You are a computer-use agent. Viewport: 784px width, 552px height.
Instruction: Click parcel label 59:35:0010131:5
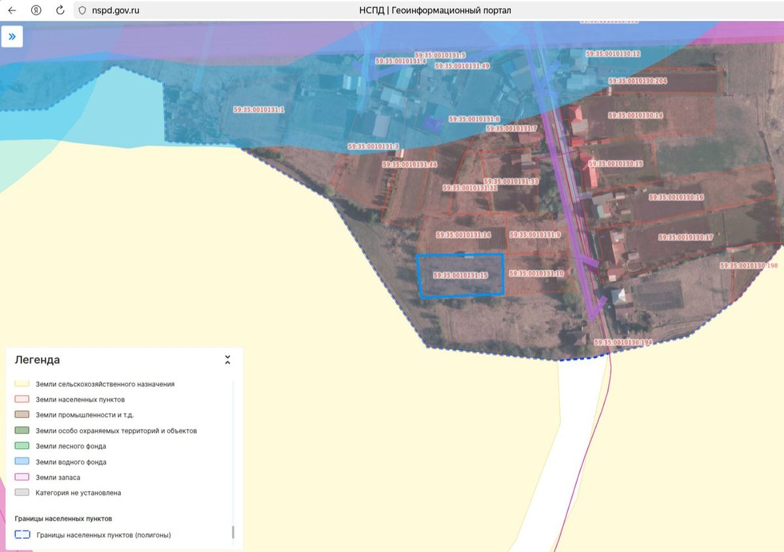pos(440,55)
